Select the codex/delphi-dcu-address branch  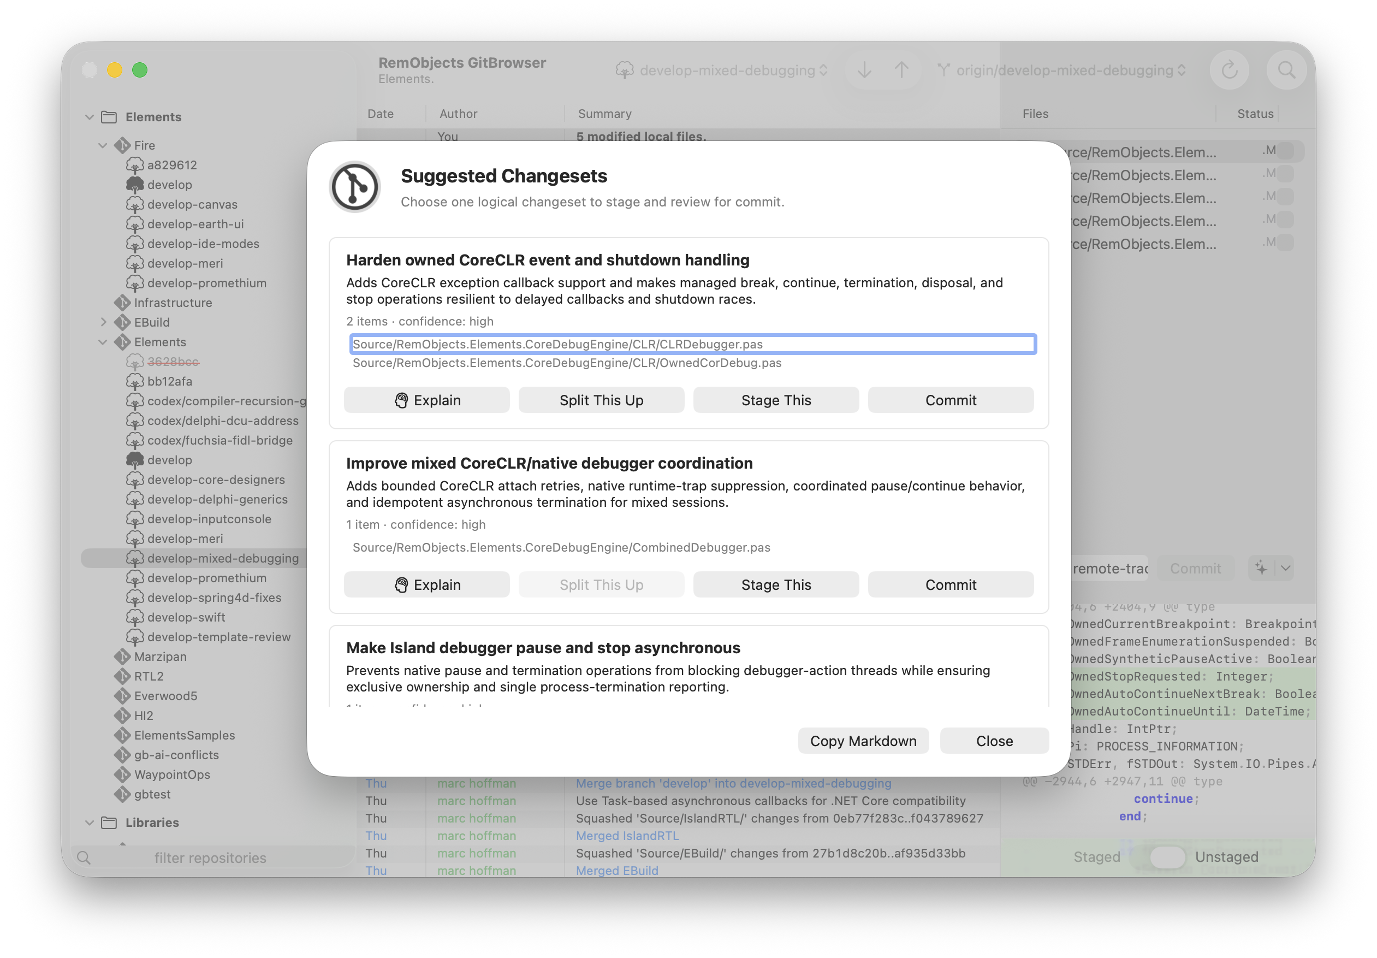coord(223,421)
